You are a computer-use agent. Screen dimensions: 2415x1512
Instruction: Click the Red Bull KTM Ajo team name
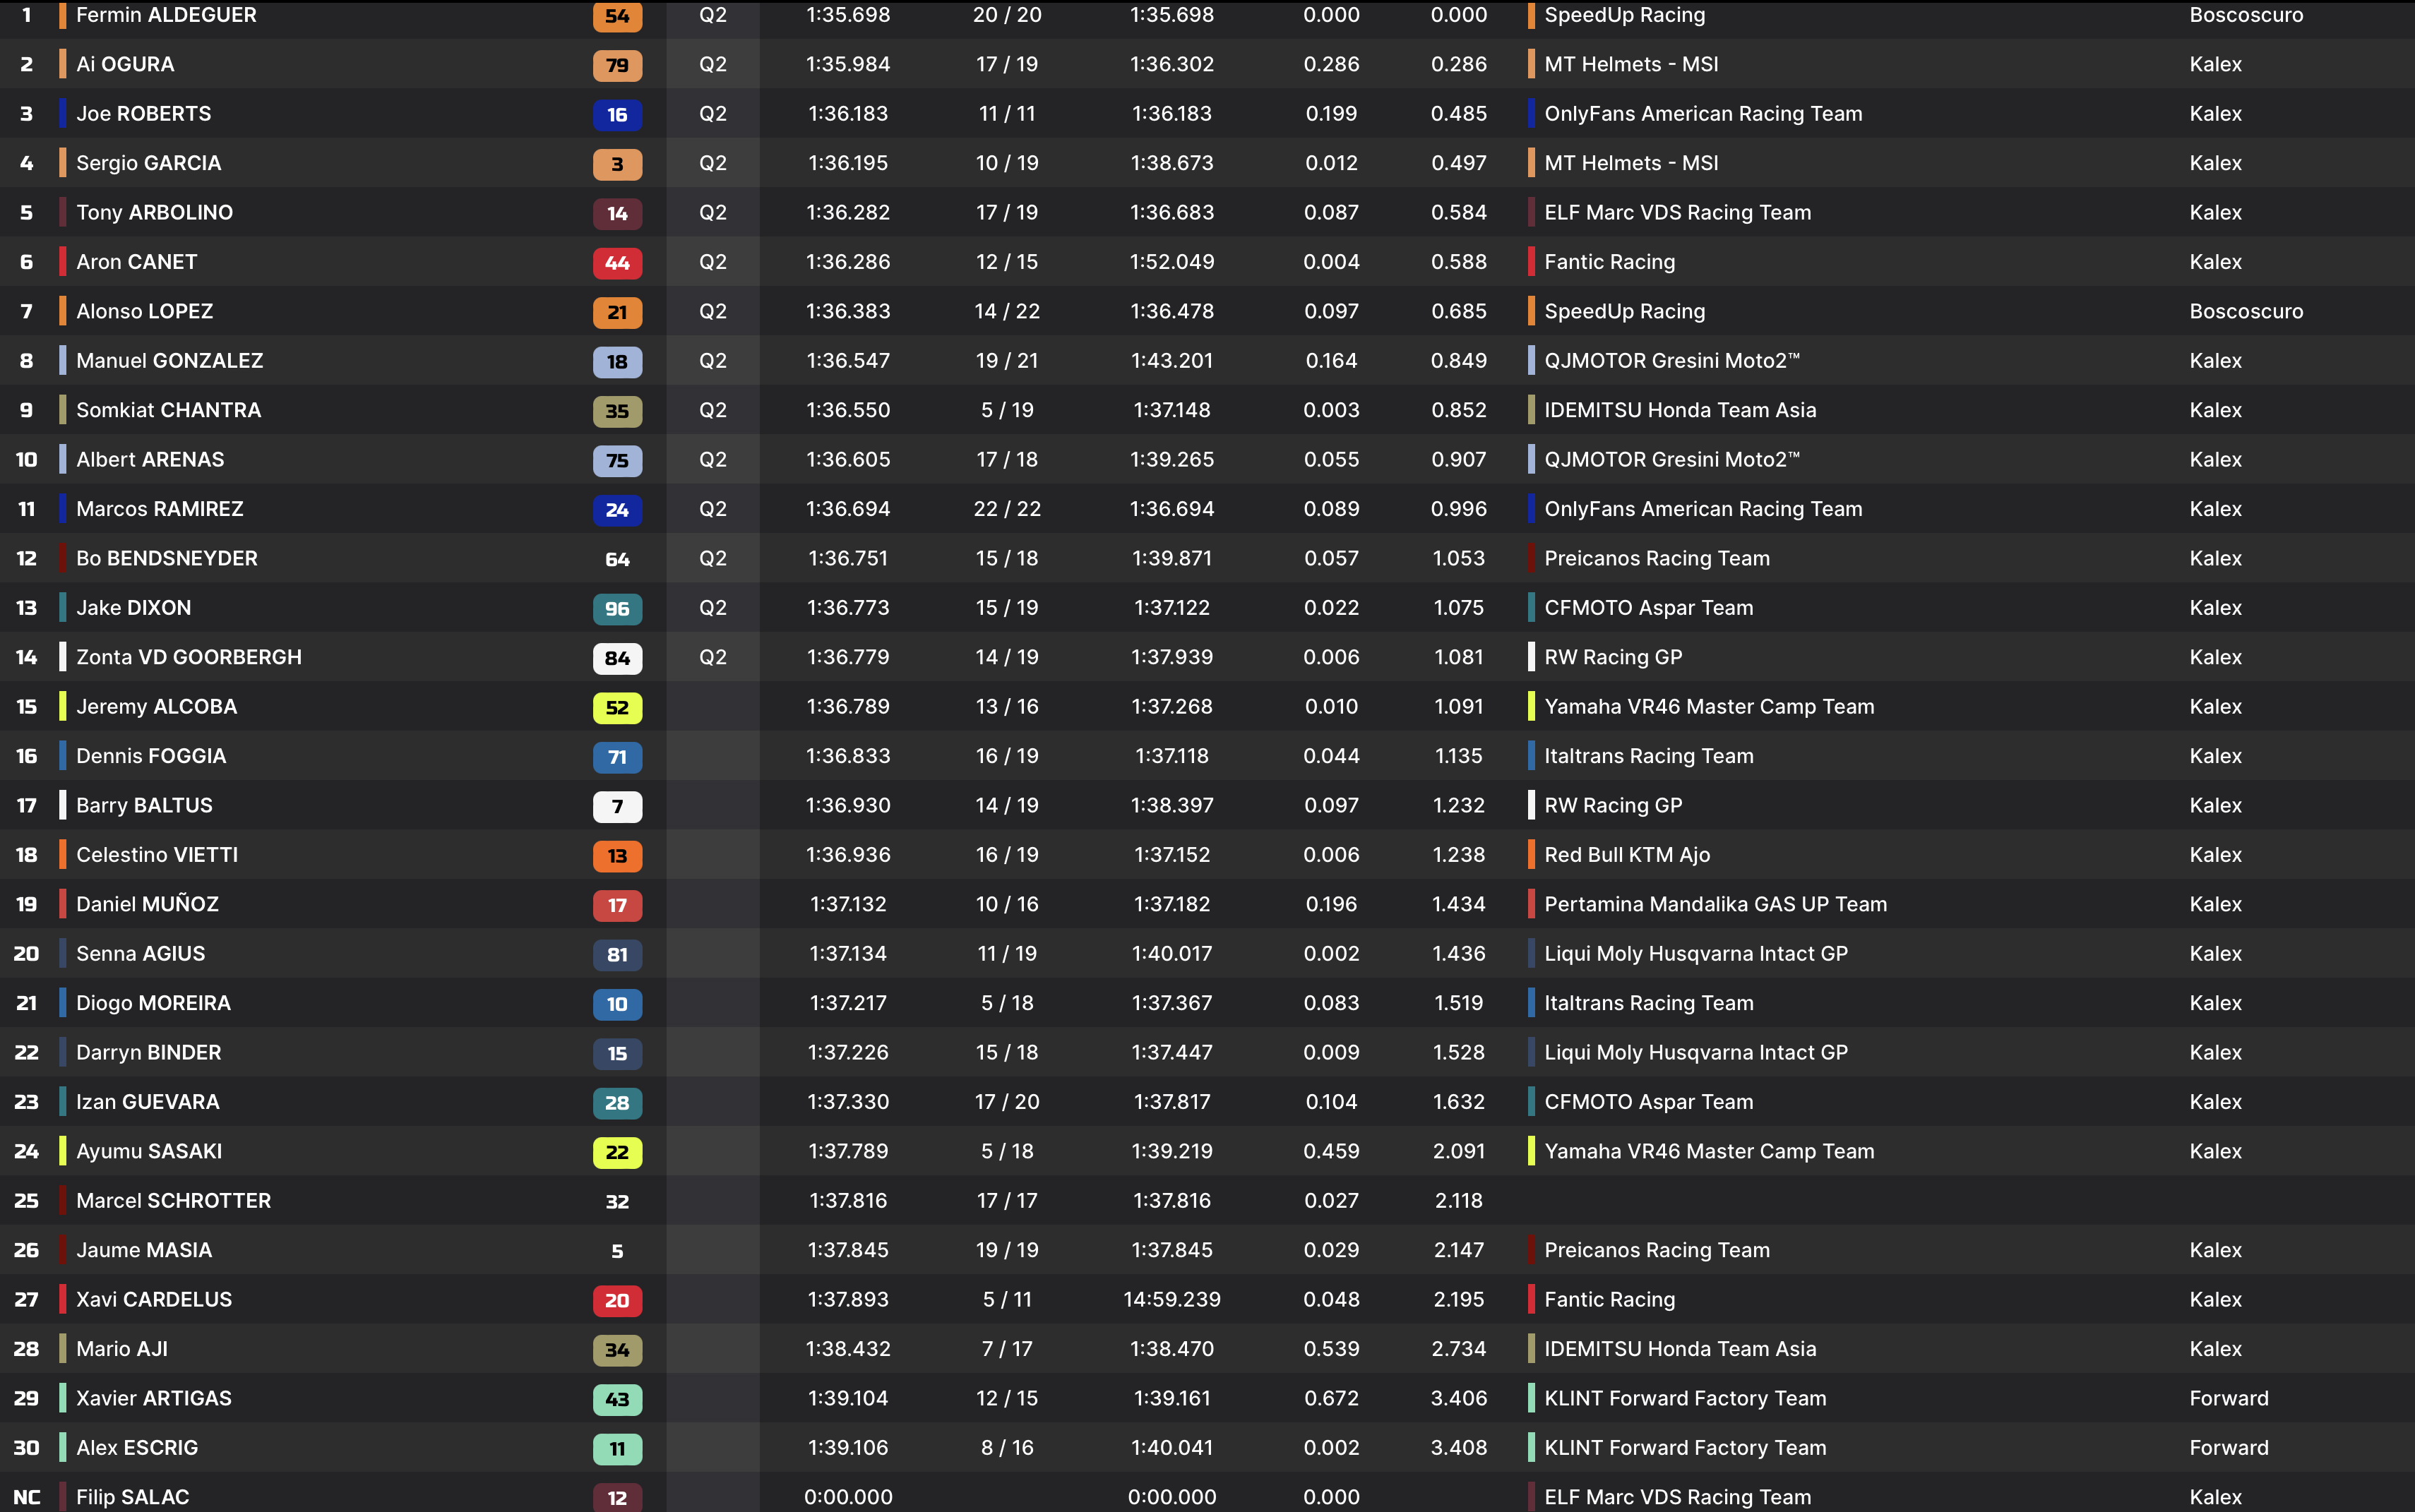click(1627, 855)
